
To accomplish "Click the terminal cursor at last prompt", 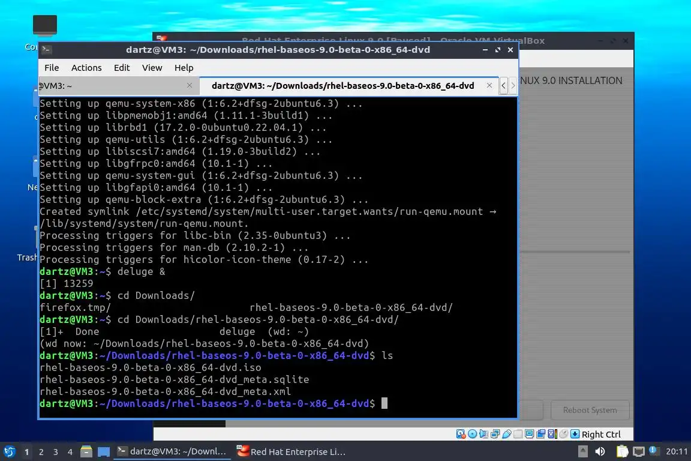I will coord(384,403).
